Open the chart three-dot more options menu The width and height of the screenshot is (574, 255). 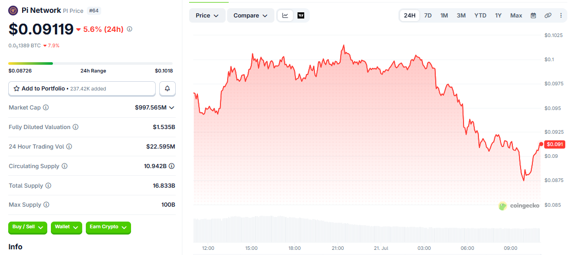(x=561, y=15)
